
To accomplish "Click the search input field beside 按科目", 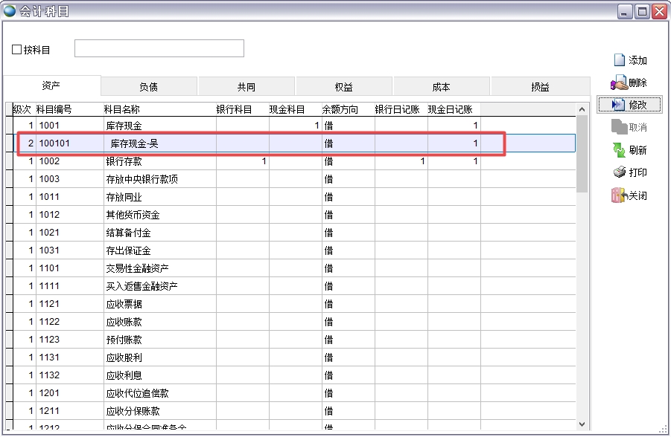I will pos(159,48).
